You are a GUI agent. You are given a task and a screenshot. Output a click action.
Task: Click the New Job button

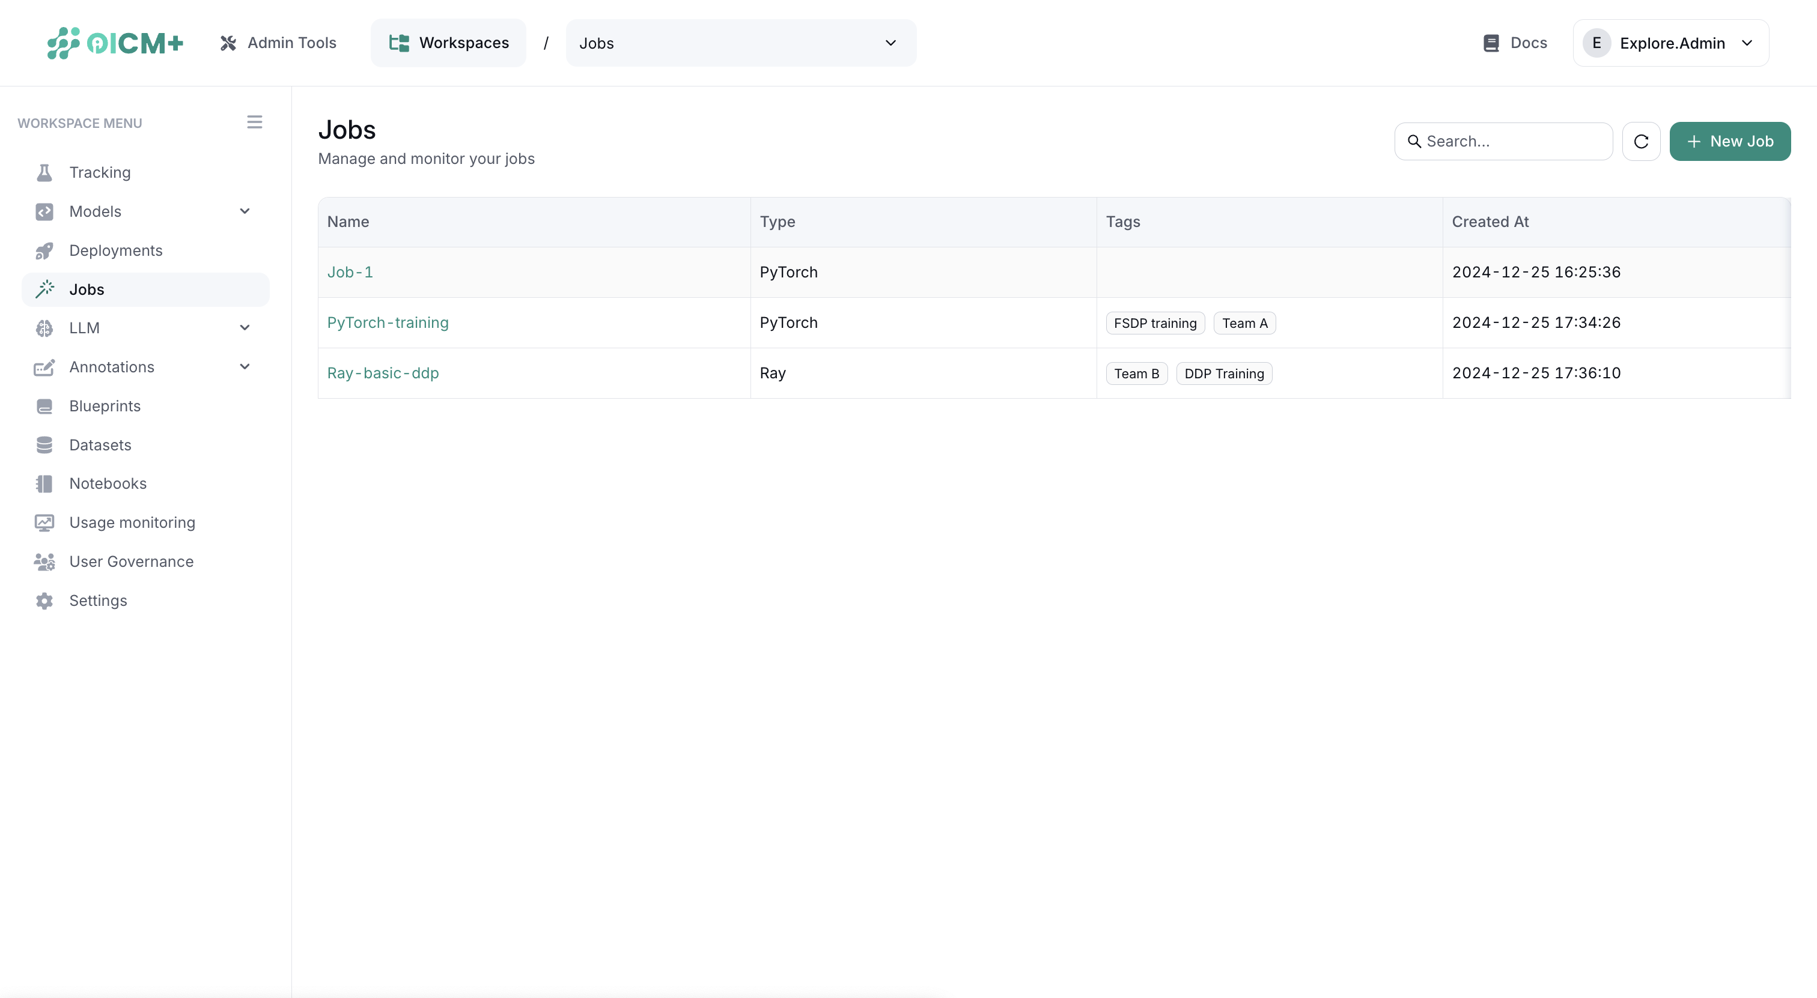coord(1730,141)
